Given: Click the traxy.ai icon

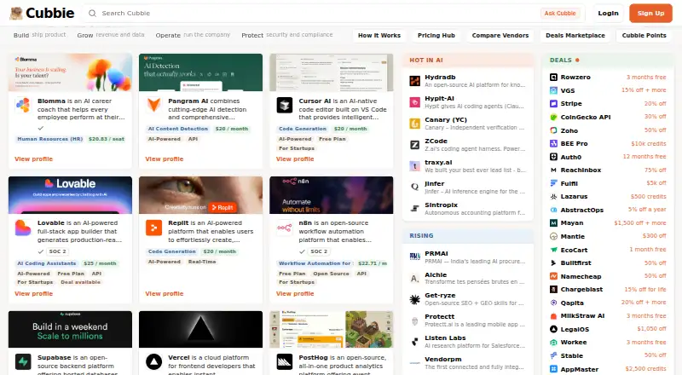Looking at the screenshot, I should pyautogui.click(x=415, y=166).
